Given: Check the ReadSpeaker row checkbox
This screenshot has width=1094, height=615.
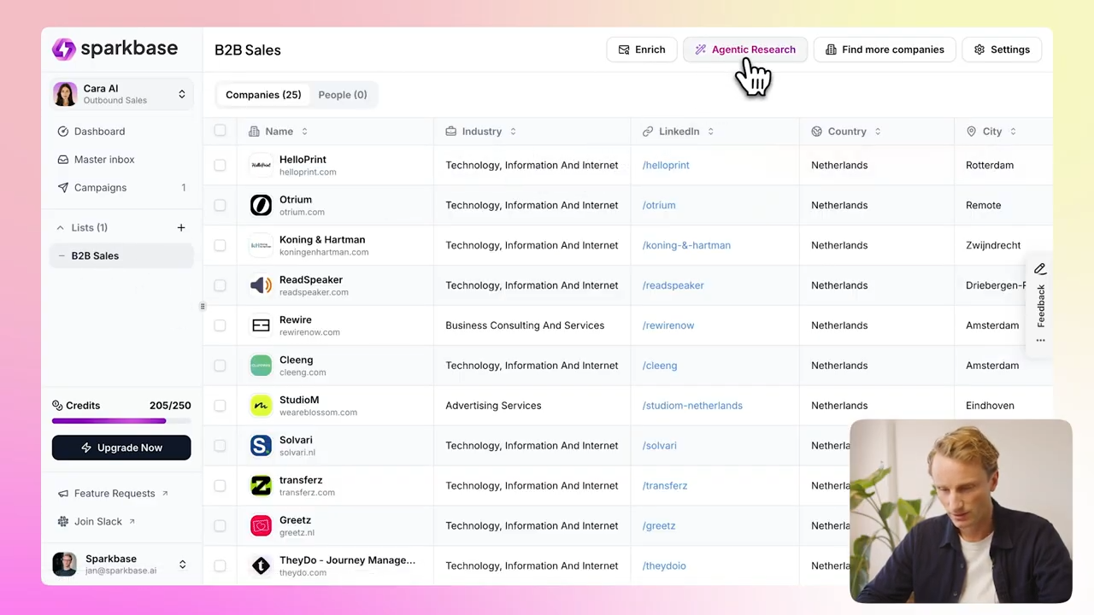Looking at the screenshot, I should click(x=220, y=286).
